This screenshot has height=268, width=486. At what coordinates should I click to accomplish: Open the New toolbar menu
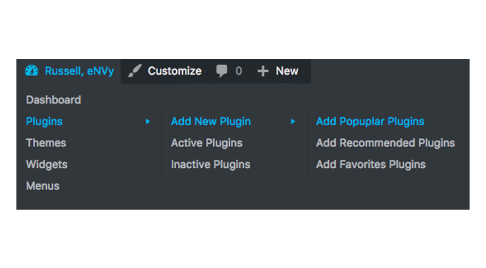tap(287, 71)
